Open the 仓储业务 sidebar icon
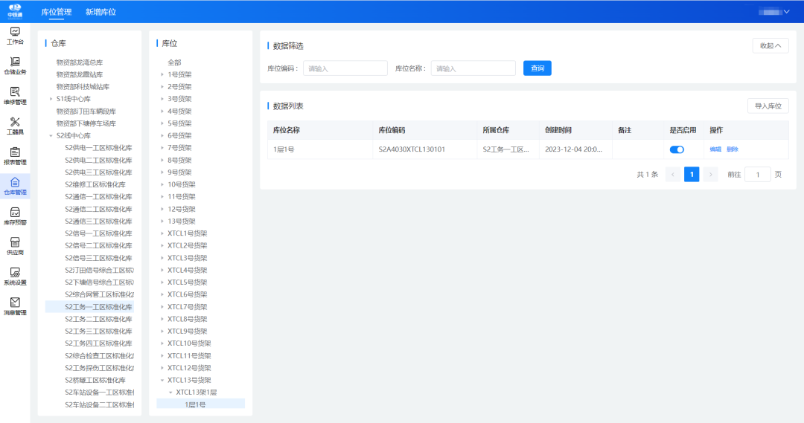804x423 pixels. pos(15,66)
